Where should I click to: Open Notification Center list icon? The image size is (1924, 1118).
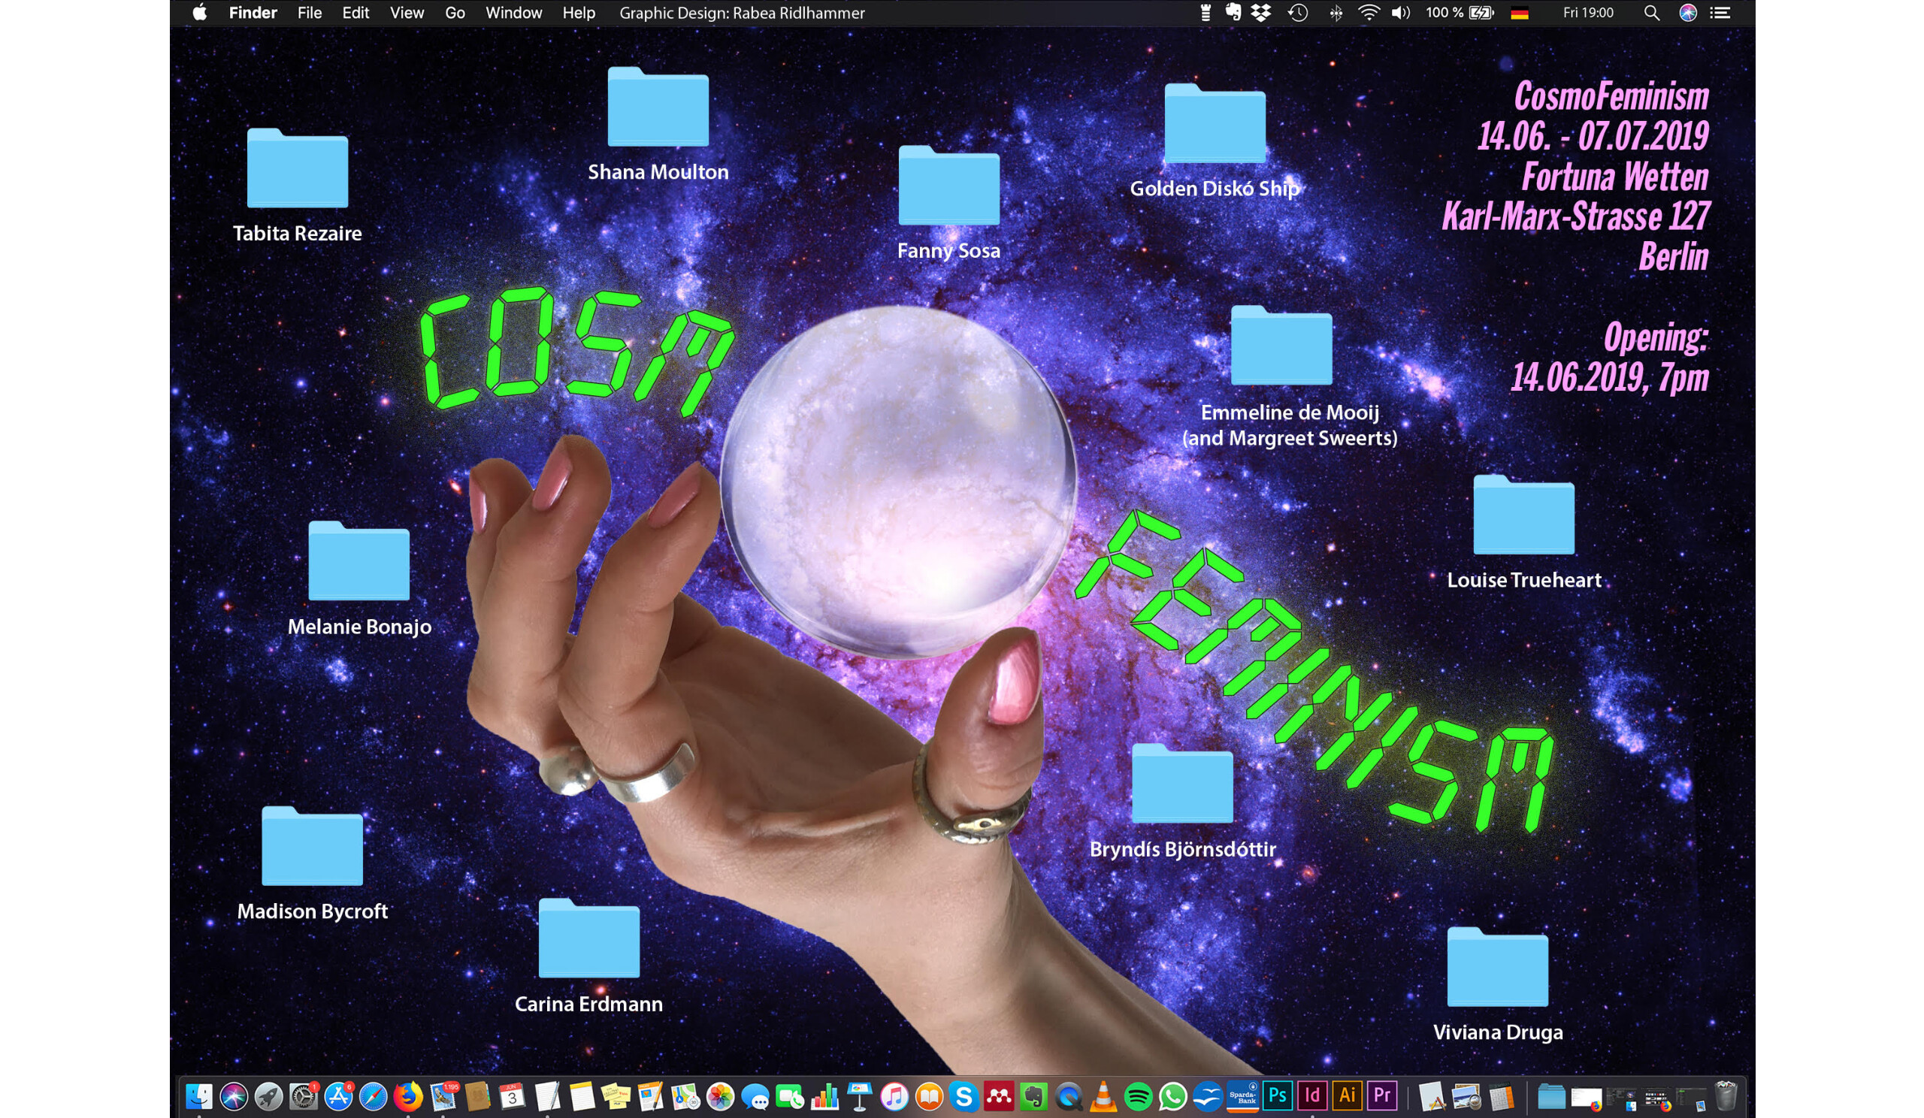coord(1720,13)
